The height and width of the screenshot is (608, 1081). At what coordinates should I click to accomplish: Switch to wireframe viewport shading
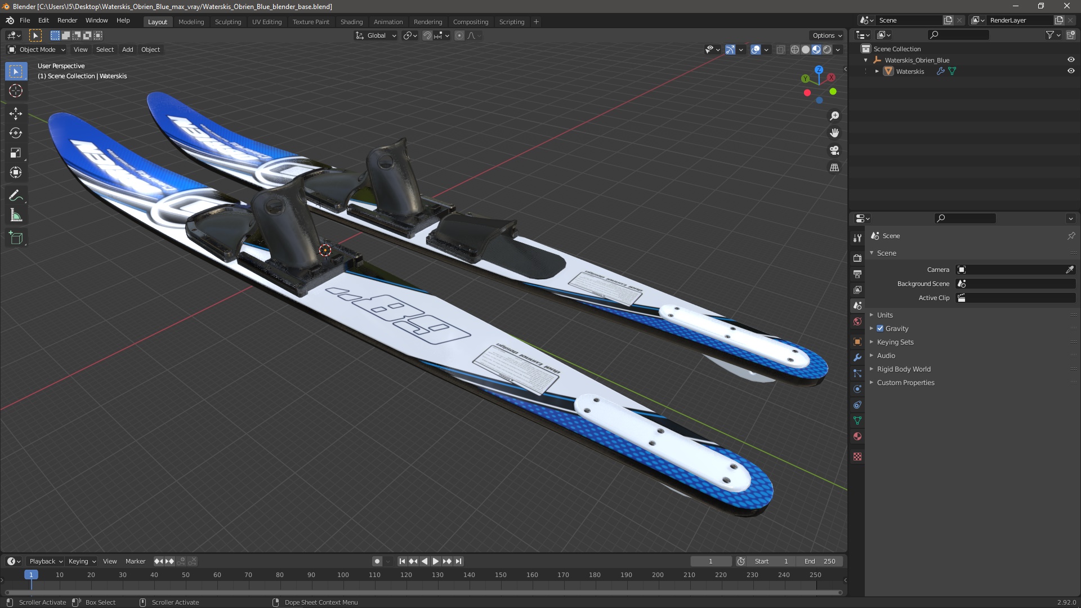pos(795,50)
